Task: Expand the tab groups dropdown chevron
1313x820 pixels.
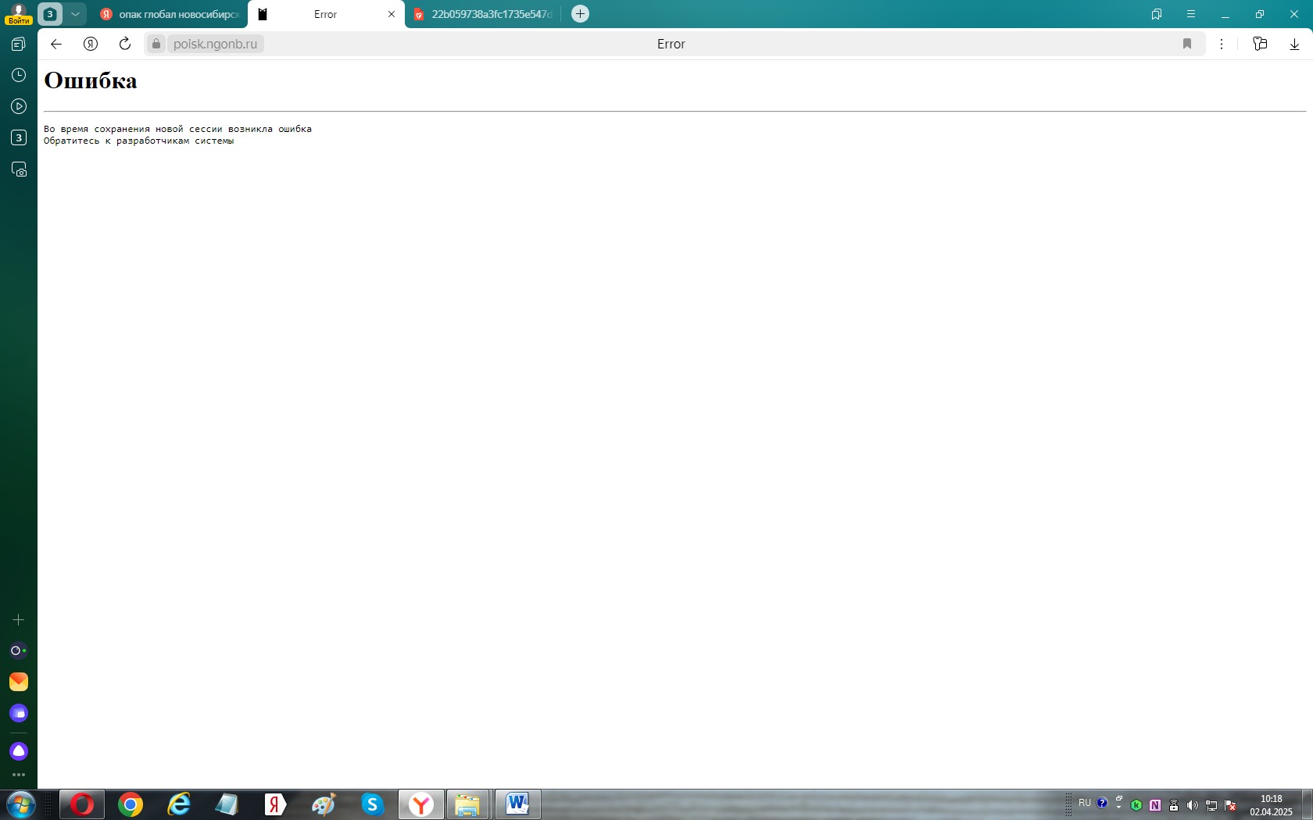Action: (x=75, y=14)
